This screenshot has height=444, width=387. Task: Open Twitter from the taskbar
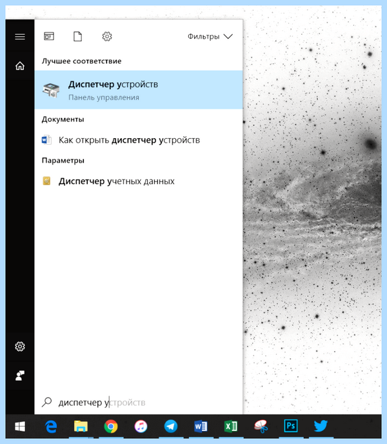tap(321, 426)
